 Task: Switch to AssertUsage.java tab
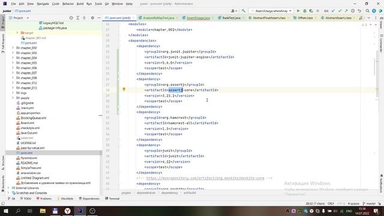pyautogui.click(x=198, y=18)
